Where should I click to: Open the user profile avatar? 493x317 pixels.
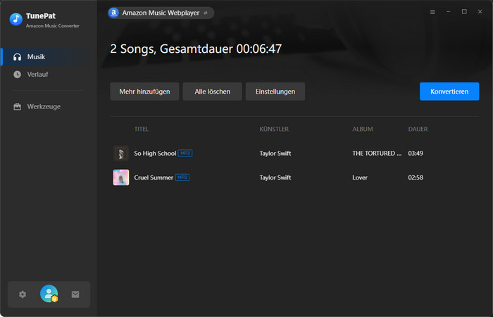pos(49,294)
